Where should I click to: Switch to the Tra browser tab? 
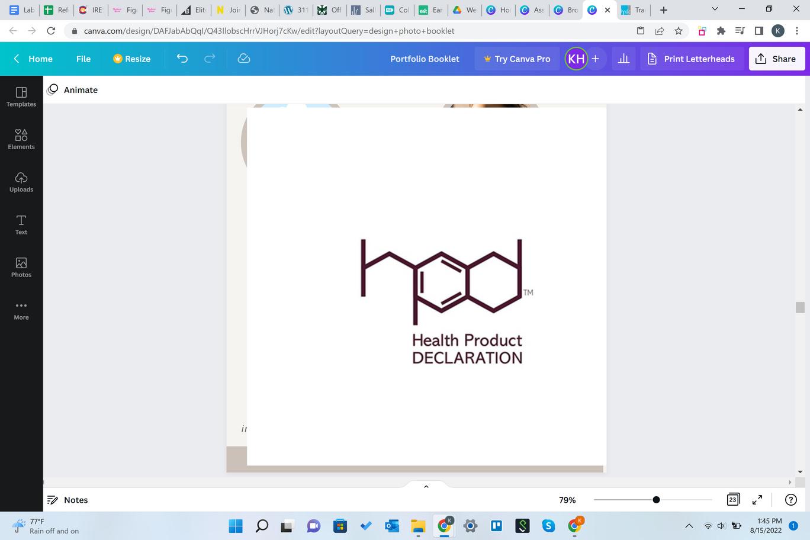click(633, 10)
